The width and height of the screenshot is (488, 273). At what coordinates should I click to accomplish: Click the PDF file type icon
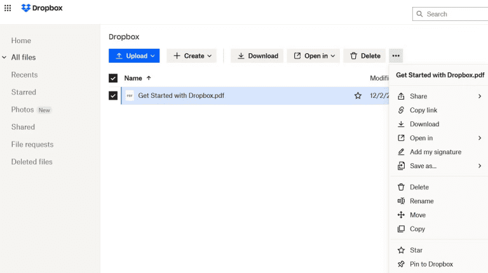click(130, 95)
